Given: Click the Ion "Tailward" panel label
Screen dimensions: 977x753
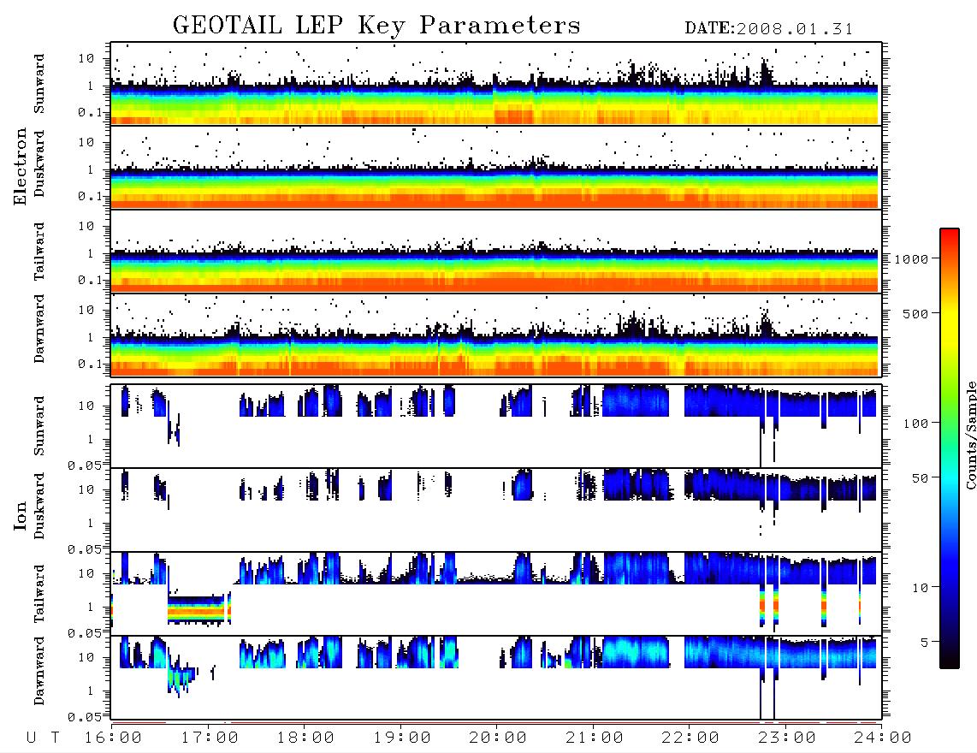Looking at the screenshot, I should (39, 594).
